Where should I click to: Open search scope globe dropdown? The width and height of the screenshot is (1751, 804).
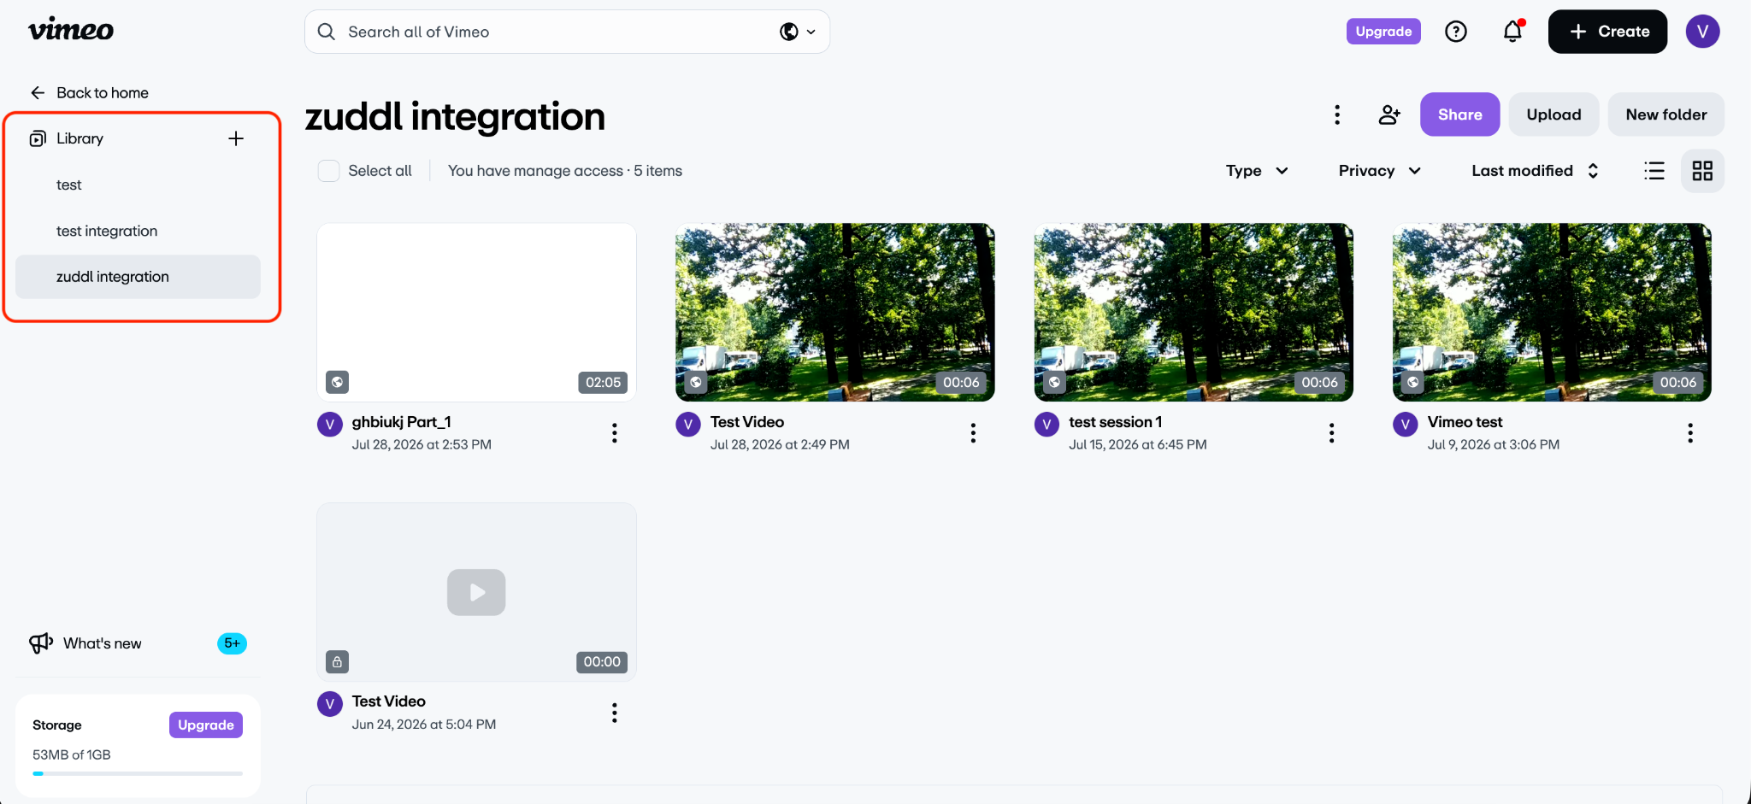[798, 32]
